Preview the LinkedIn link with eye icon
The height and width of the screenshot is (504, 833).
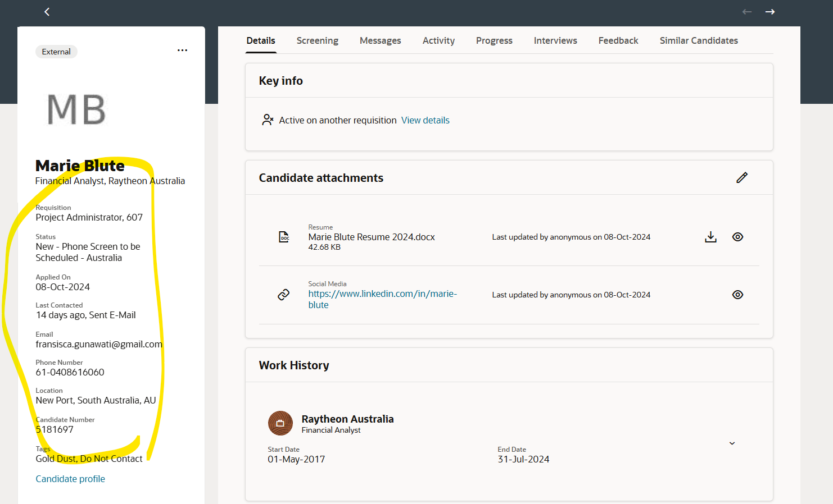click(x=738, y=295)
